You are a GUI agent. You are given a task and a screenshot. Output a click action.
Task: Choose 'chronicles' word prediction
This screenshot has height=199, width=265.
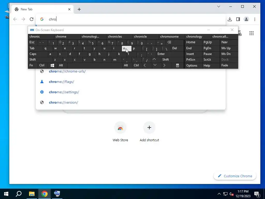pyautogui.click(x=119, y=37)
